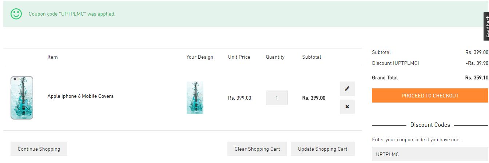Click the Unit Price column header
This screenshot has height=163, width=489.
click(239, 57)
